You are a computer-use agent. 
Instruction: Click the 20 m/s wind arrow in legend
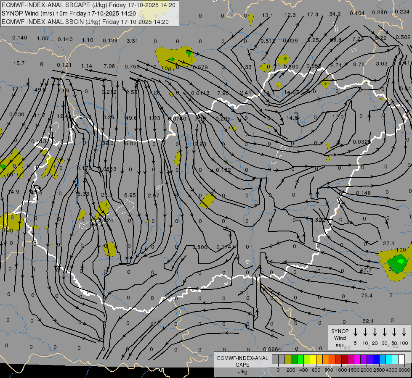[375, 332]
